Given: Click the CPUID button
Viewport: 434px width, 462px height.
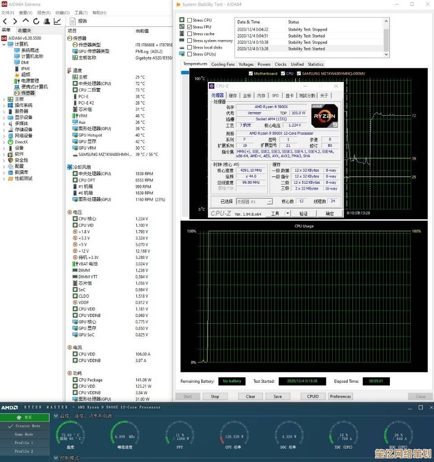Looking at the screenshot, I should (x=313, y=397).
